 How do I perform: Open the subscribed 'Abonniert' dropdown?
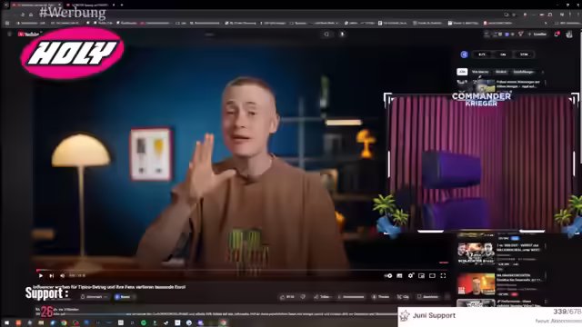[x=95, y=297]
